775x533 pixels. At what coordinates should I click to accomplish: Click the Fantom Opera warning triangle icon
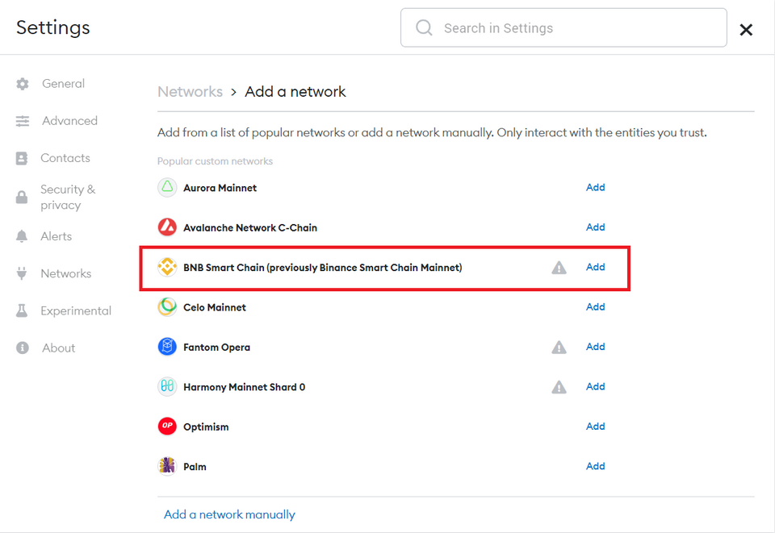(x=559, y=347)
